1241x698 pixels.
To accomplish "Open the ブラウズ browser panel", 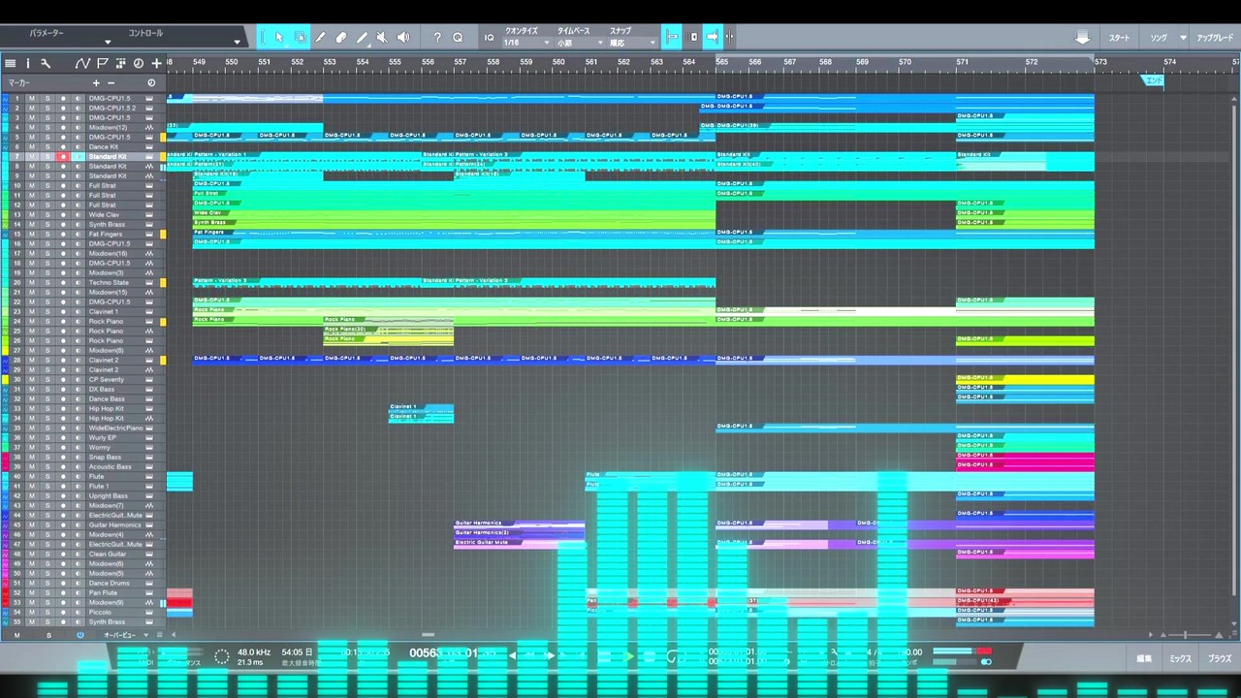I will pyautogui.click(x=1220, y=658).
